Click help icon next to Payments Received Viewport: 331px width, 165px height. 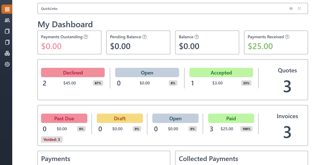pos(287,37)
